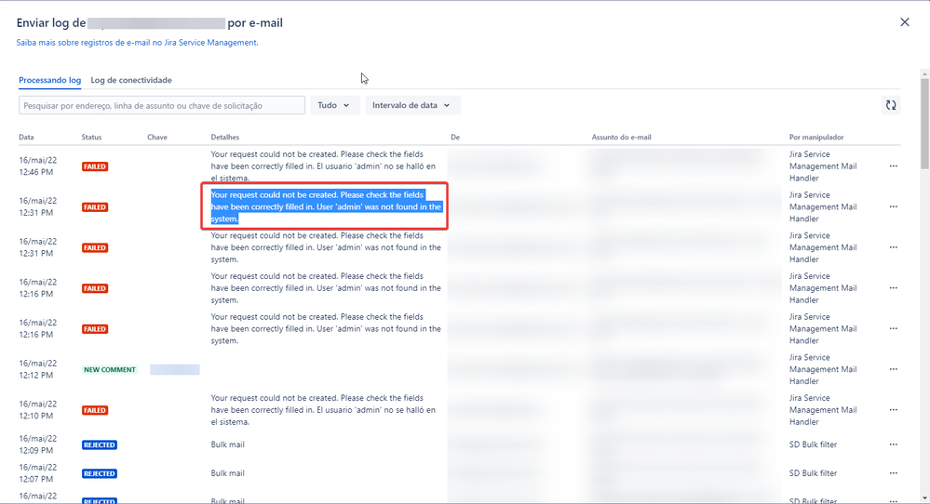Image resolution: width=930 pixels, height=504 pixels.
Task: Click the scrollbar down arrow
Action: pyautogui.click(x=924, y=498)
